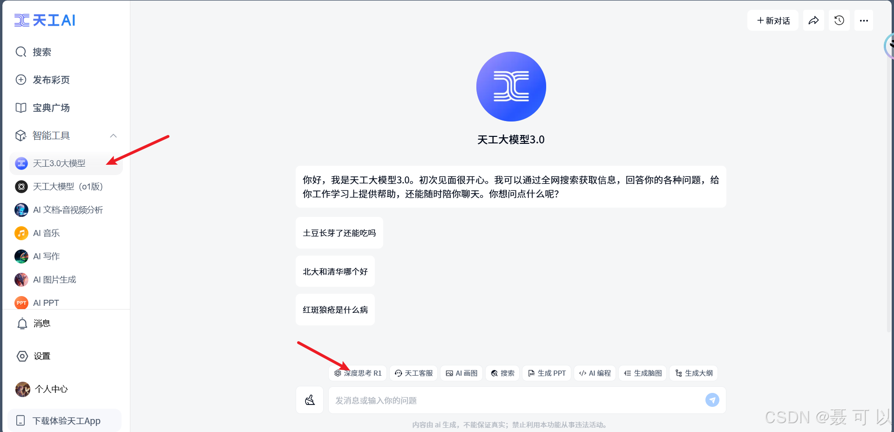Open 设置 settings
Screen dimensions: 894x432
(x=34, y=356)
